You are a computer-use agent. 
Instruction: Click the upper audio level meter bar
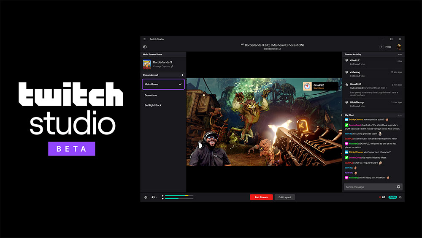[179, 196]
